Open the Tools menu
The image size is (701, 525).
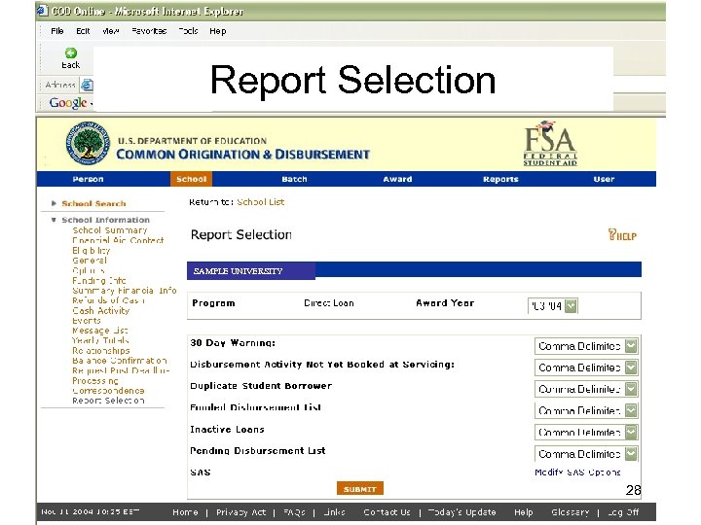[188, 31]
